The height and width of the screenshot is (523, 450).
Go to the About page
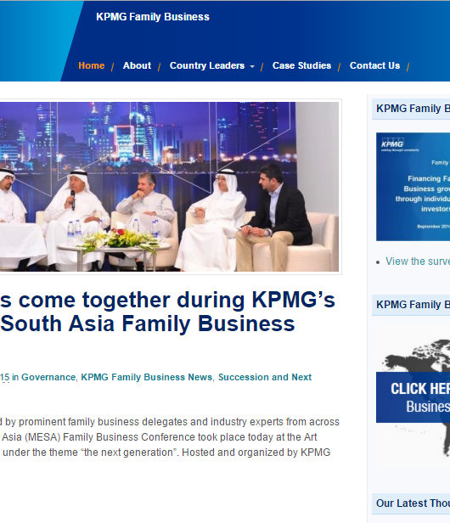(x=137, y=65)
